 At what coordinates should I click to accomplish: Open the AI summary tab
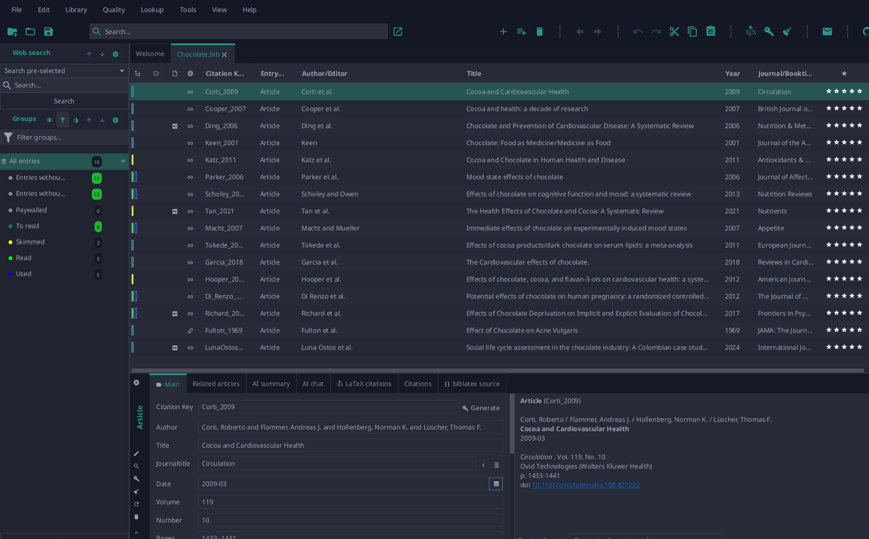tap(271, 384)
